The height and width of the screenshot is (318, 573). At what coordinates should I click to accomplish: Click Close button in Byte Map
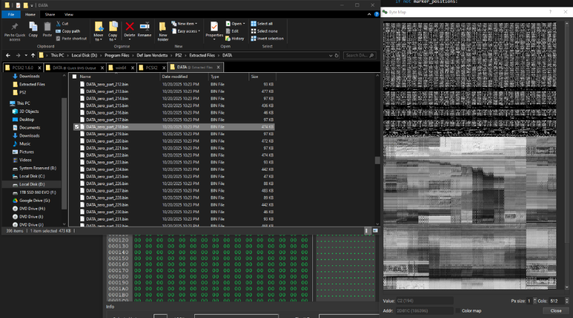[x=555, y=311]
